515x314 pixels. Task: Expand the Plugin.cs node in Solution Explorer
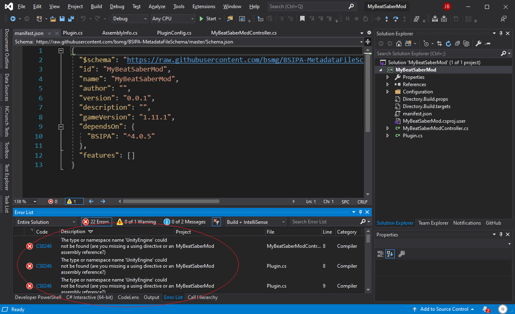pos(388,136)
